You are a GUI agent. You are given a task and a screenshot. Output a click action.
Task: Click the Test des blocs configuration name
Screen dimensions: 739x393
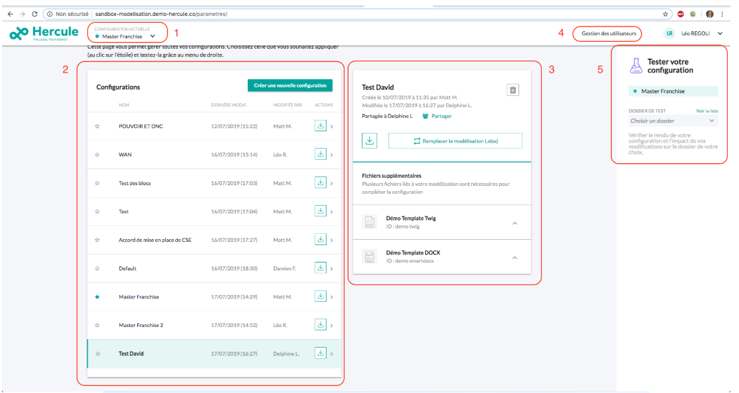pyautogui.click(x=135, y=183)
